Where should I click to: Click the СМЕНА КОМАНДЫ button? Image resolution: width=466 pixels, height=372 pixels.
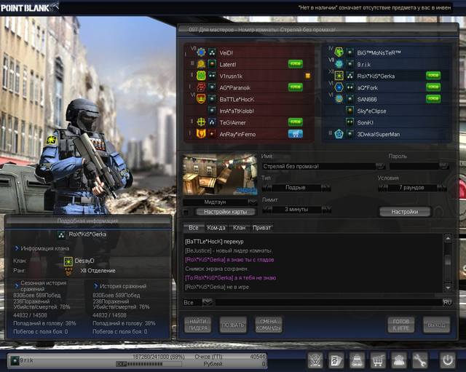point(269,325)
